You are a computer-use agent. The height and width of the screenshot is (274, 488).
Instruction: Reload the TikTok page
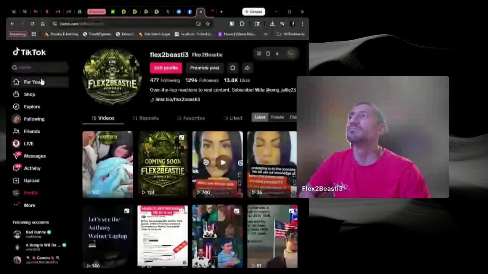click(x=32, y=24)
